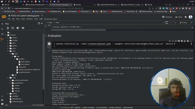Add a comment to cell
This screenshot has height=109, width=195.
click(179, 41)
